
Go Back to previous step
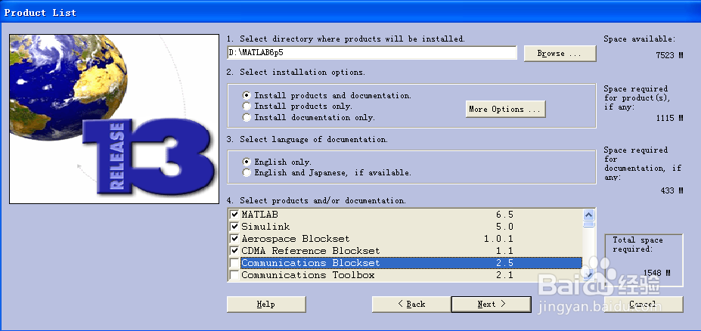pos(411,305)
